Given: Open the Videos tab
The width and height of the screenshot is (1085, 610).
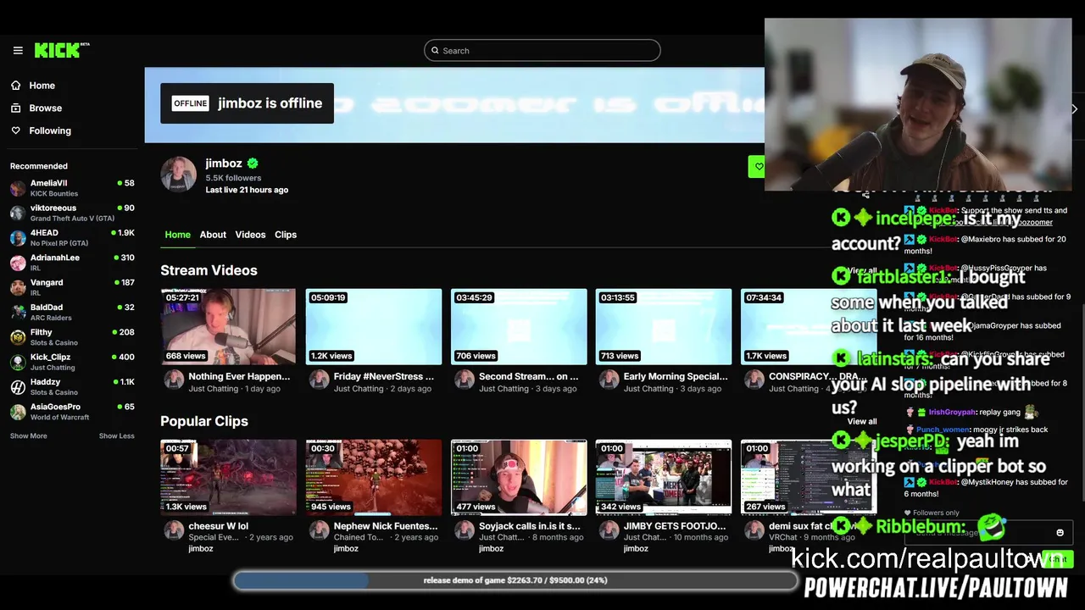Looking at the screenshot, I should [250, 235].
